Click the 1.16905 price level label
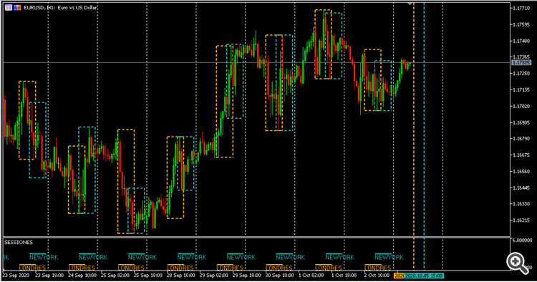537x282 pixels. tap(521, 122)
